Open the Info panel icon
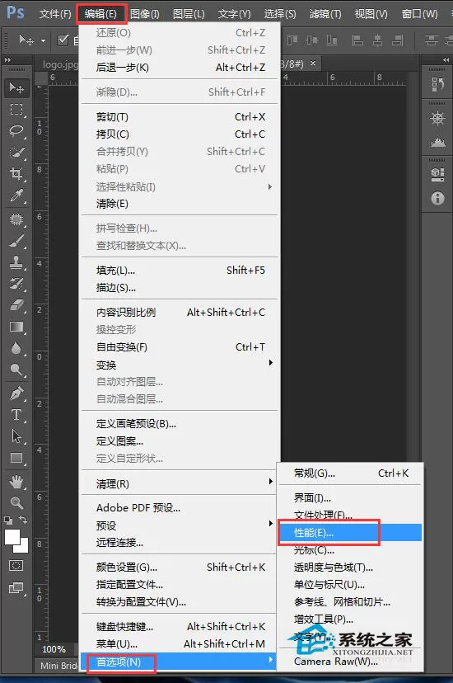Viewport: 453px width, 683px height. (x=437, y=198)
